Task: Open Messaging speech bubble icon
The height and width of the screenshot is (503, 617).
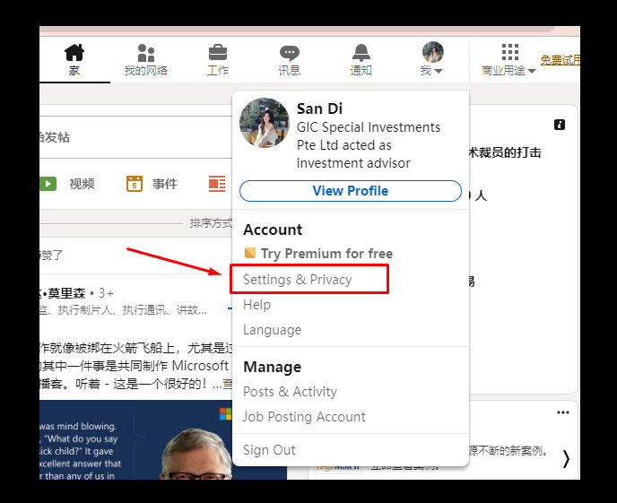Action: (x=289, y=53)
